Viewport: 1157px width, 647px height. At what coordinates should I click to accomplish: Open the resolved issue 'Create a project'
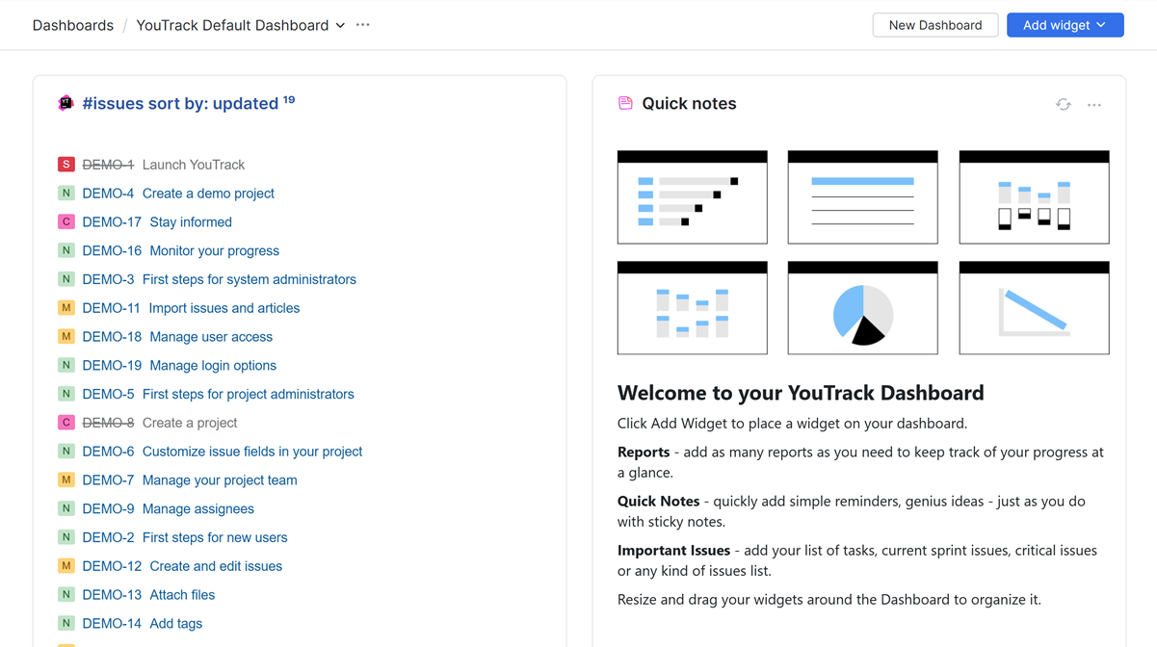click(190, 423)
